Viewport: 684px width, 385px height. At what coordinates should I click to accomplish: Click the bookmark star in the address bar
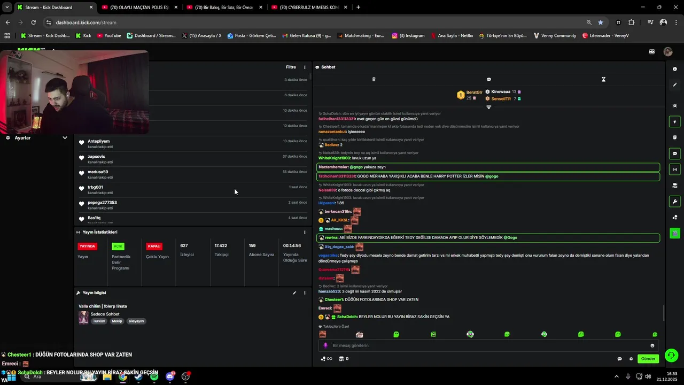(601, 22)
